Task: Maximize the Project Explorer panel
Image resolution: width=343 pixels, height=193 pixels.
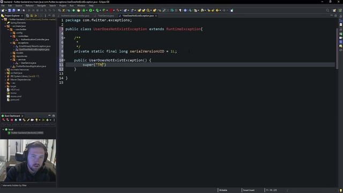Action: 54,16
